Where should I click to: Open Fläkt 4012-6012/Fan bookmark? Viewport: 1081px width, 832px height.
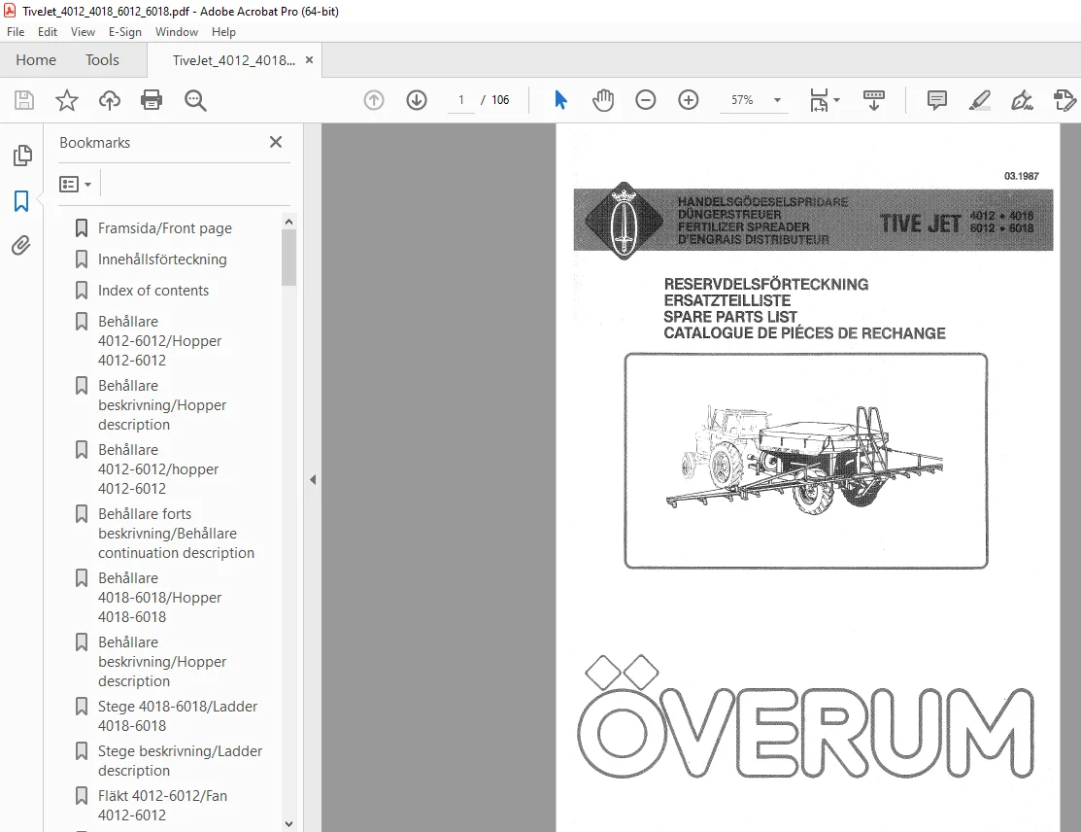(x=163, y=805)
